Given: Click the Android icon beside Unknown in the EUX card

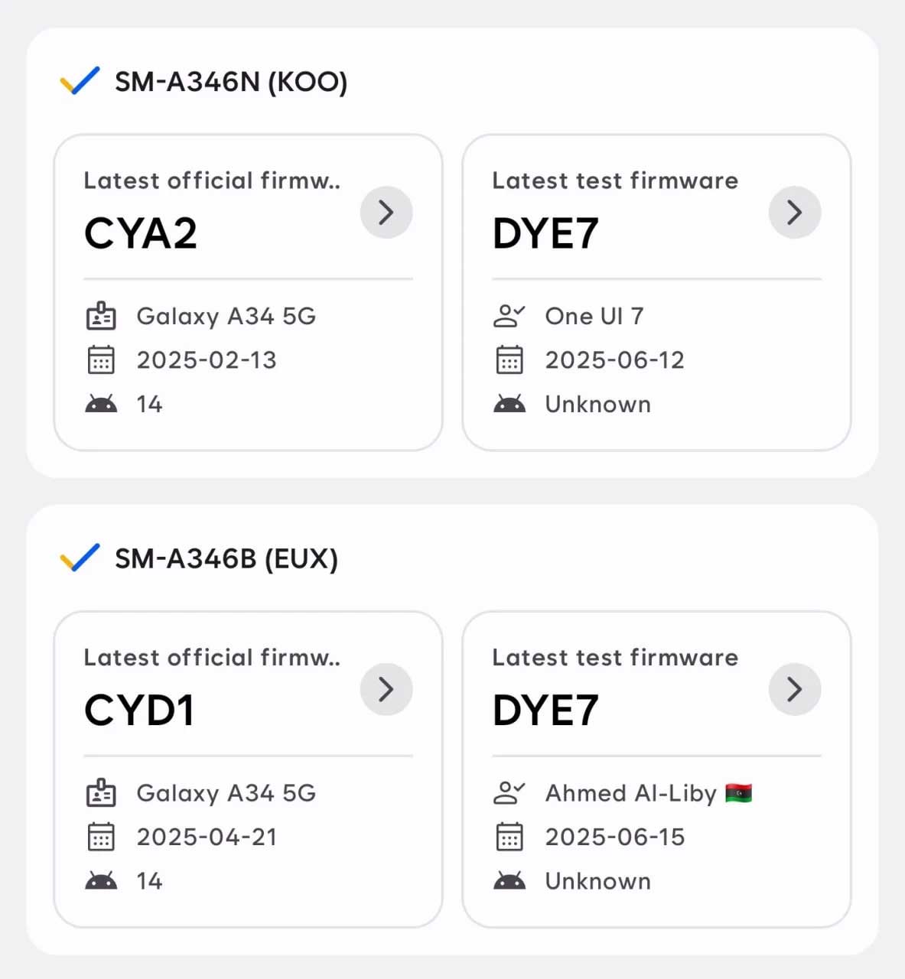Looking at the screenshot, I should click(x=509, y=881).
